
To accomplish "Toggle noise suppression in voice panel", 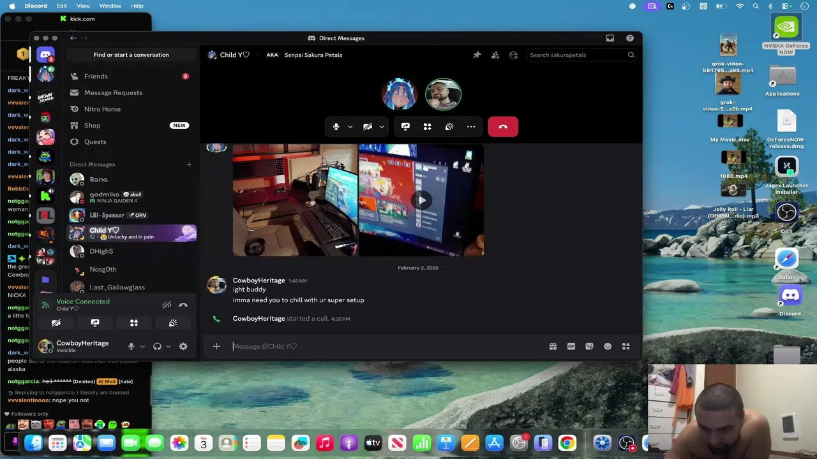I will [167, 305].
